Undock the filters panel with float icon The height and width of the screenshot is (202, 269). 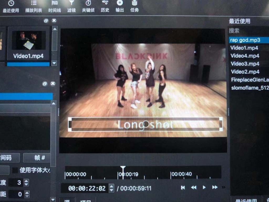click(45, 84)
